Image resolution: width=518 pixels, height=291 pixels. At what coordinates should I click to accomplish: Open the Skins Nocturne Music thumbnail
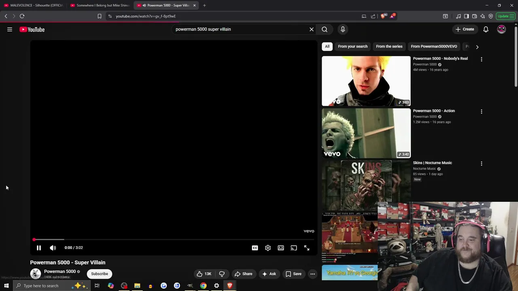[x=366, y=185]
